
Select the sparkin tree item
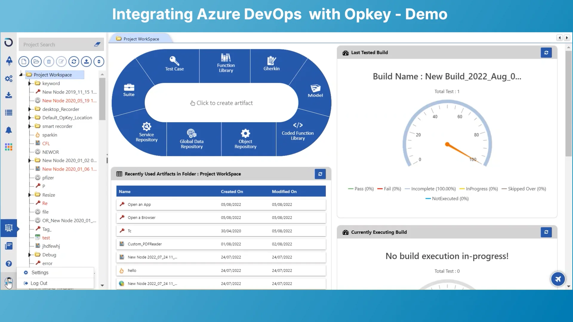(50, 135)
